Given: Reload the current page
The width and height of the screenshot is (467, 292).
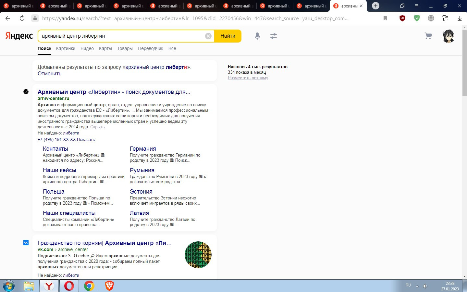Looking at the screenshot, I should (22, 18).
